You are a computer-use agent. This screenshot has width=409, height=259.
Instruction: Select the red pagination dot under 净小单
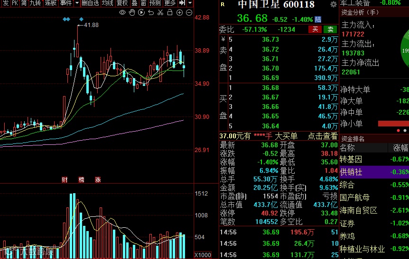[398, 131]
